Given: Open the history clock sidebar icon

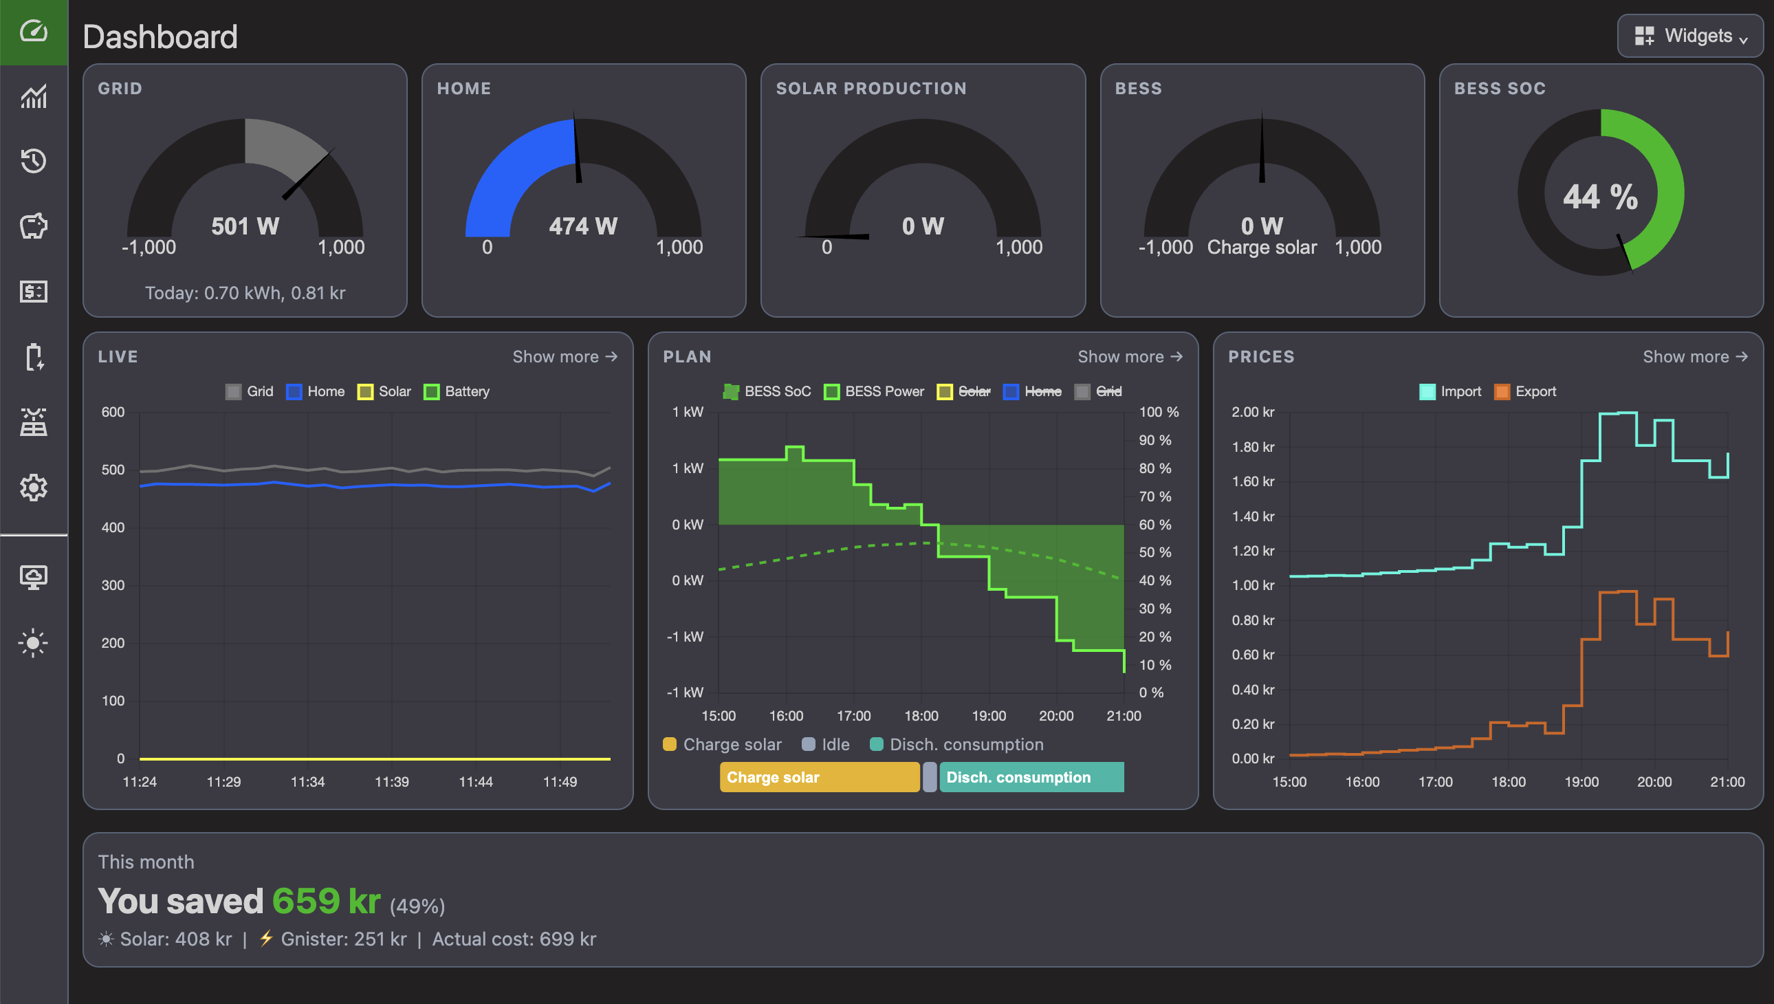Looking at the screenshot, I should click(x=33, y=161).
